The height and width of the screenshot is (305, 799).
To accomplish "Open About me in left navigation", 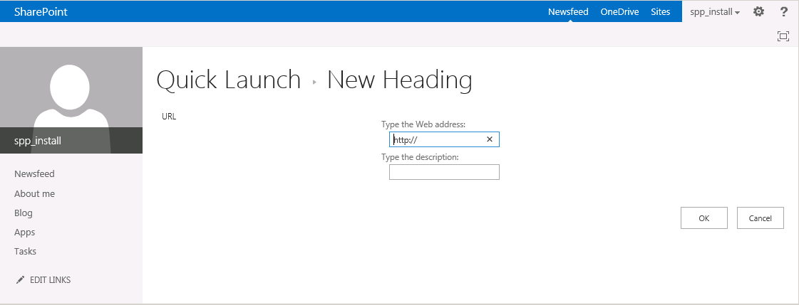I will 35,193.
